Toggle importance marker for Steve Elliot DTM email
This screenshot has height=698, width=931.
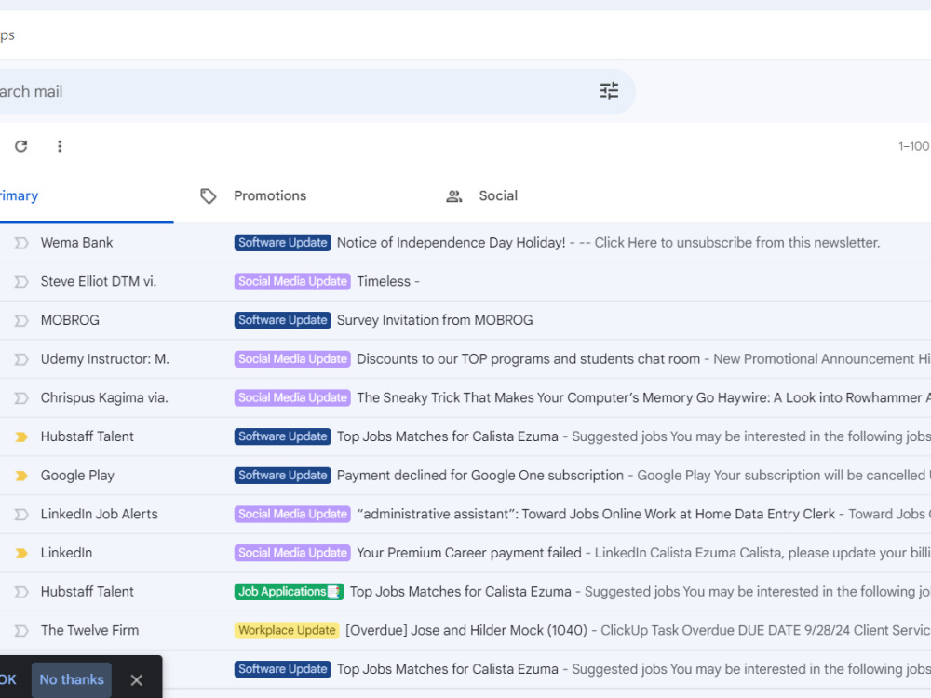click(x=21, y=281)
